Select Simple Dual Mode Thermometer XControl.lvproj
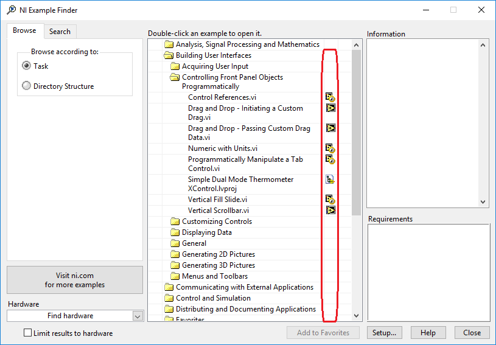The width and height of the screenshot is (496, 345). (x=241, y=184)
